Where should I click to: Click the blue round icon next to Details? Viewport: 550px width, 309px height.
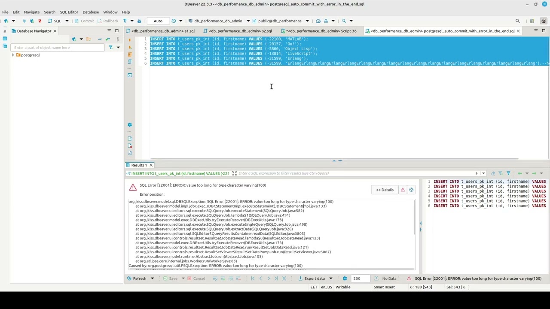(x=411, y=190)
